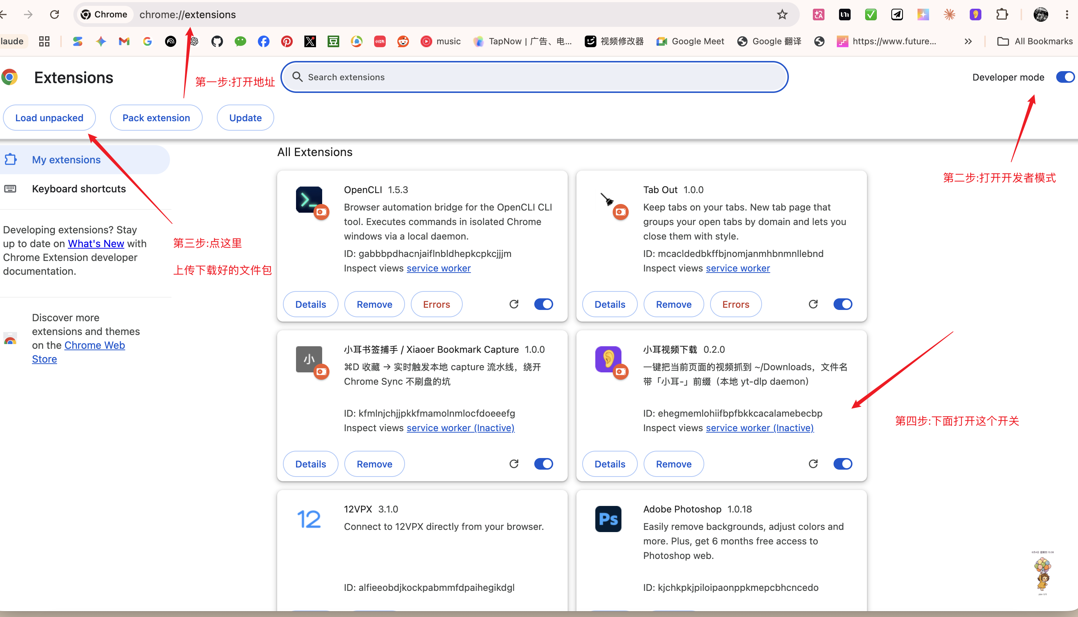Open the Pinterest bookmark
Viewport: 1078px width, 617px height.
[x=287, y=41]
